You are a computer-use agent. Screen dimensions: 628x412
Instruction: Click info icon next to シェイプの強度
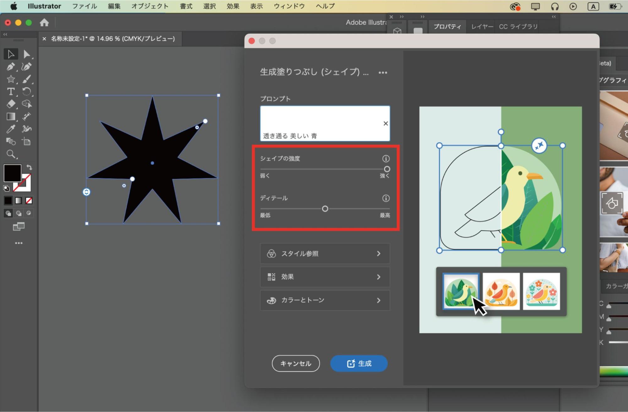[386, 159]
